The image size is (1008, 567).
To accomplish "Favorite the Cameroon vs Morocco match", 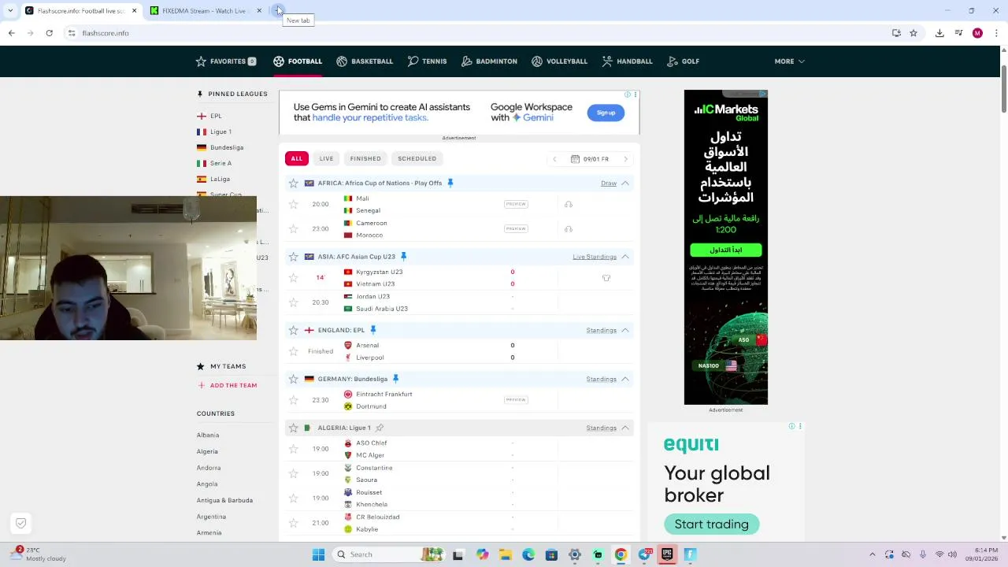I will tap(294, 228).
